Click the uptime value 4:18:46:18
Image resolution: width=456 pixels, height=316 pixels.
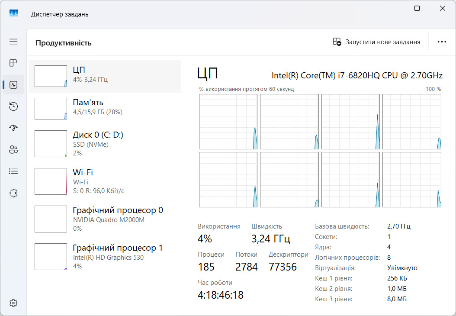coord(221,295)
